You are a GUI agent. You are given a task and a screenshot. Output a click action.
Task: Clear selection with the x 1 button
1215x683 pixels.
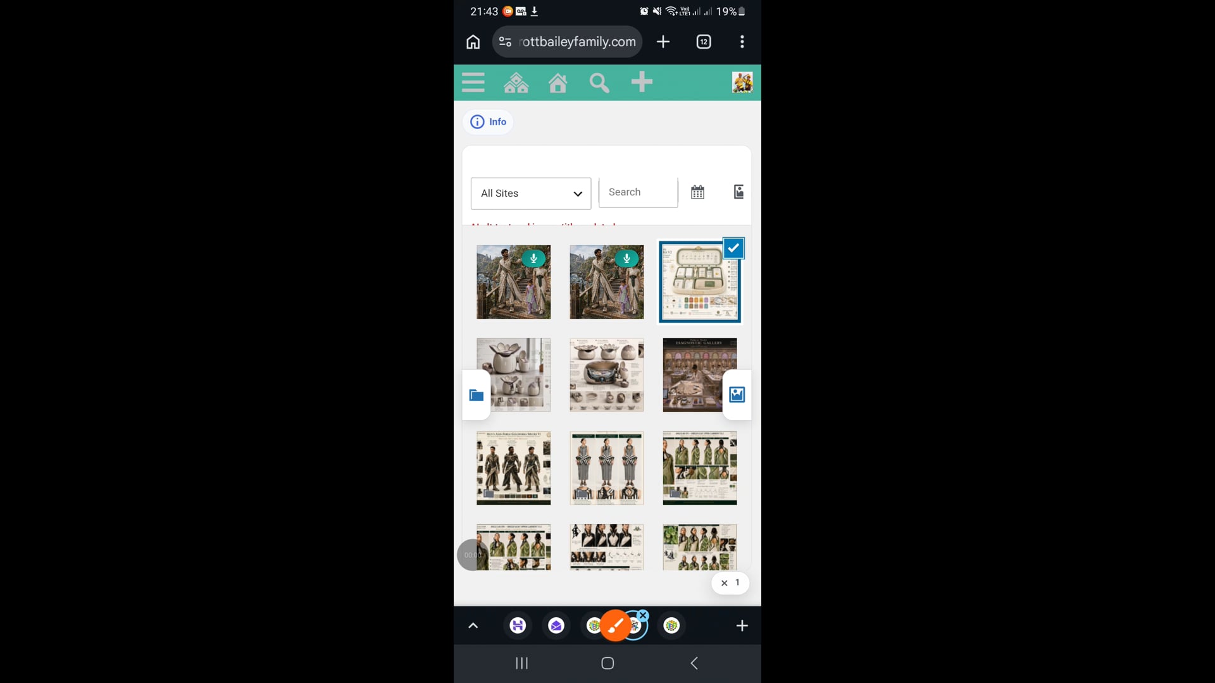point(730,582)
